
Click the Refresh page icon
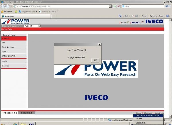click(x=114, y=6)
